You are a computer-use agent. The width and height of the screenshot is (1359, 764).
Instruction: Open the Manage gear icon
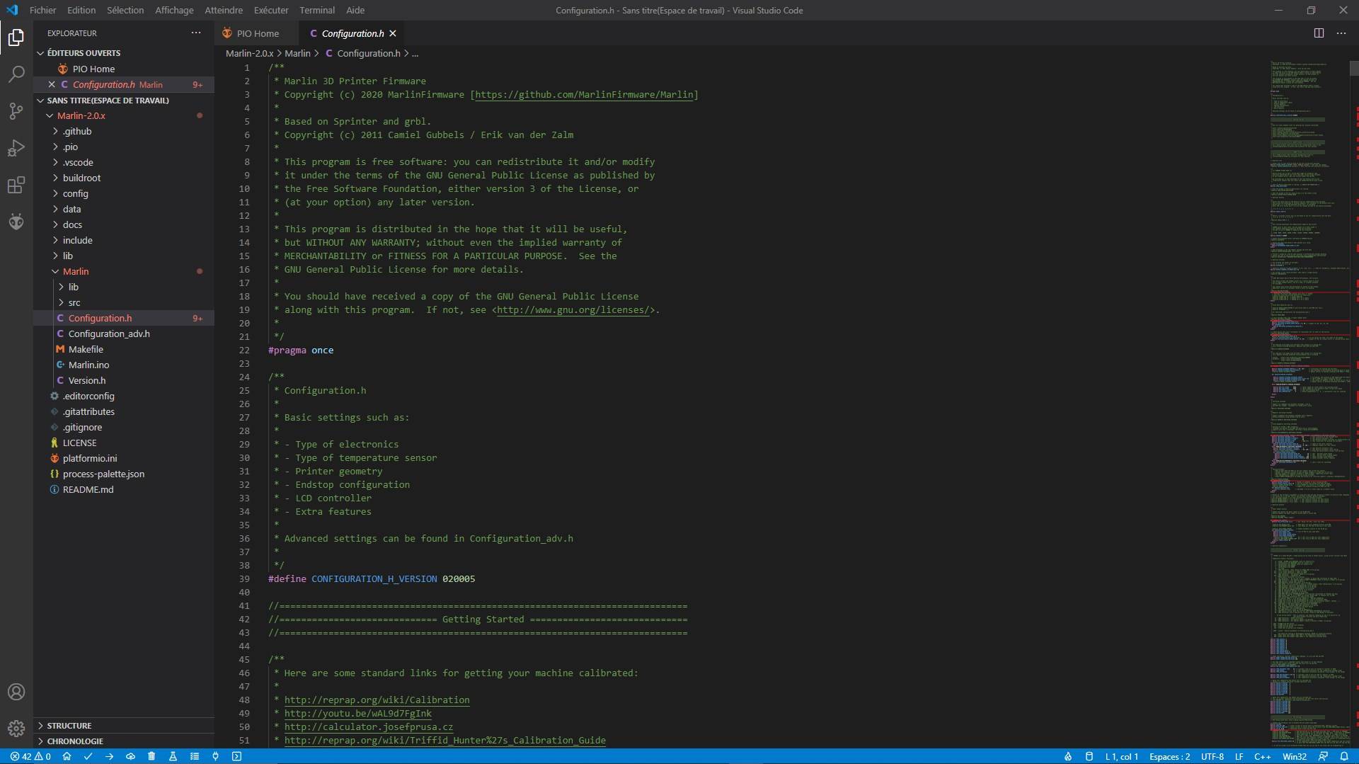(16, 728)
